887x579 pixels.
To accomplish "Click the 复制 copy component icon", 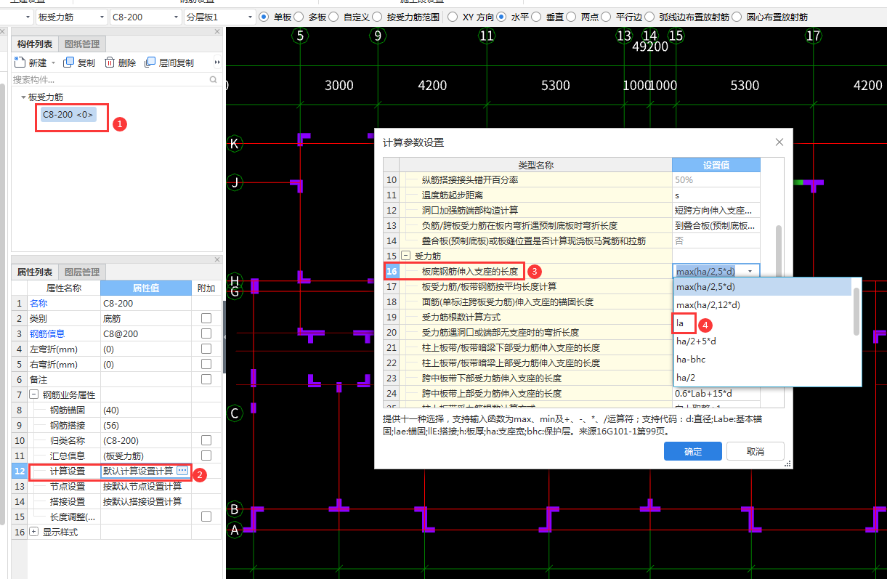I will 69,62.
